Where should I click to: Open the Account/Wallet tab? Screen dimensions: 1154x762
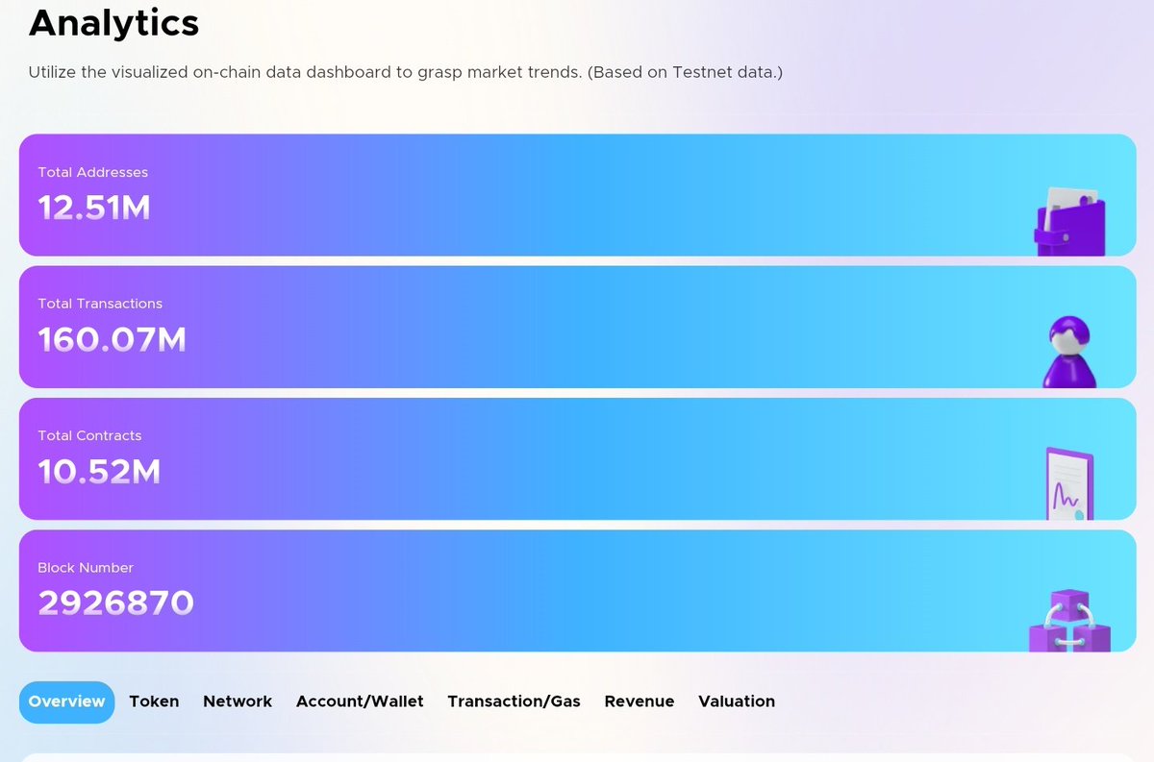(360, 701)
